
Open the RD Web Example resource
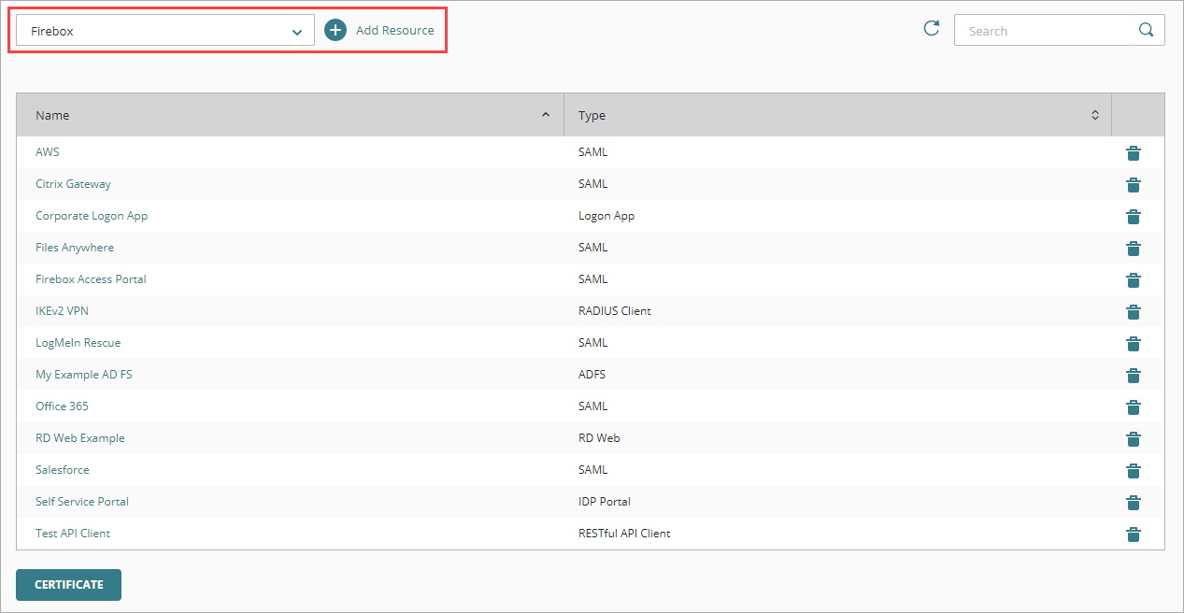tap(79, 438)
